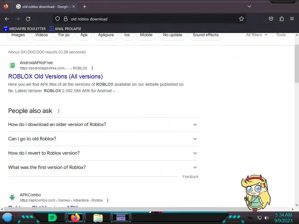Open ROBLOX Old Versions (All versions) result
This screenshot has width=299, height=224.
(x=55, y=76)
